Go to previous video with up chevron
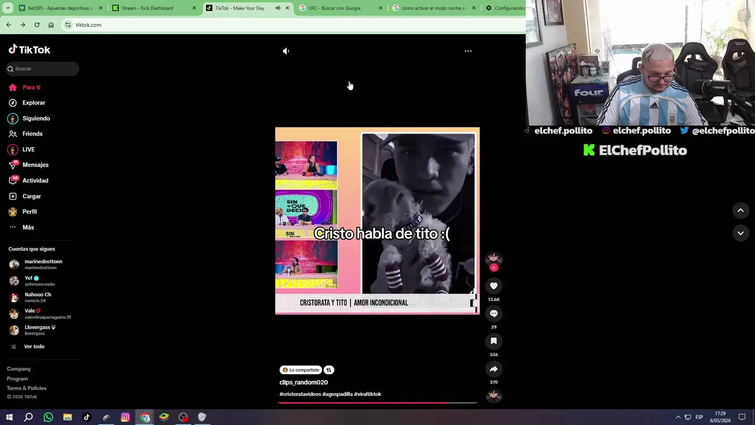The image size is (755, 425). pos(740,210)
